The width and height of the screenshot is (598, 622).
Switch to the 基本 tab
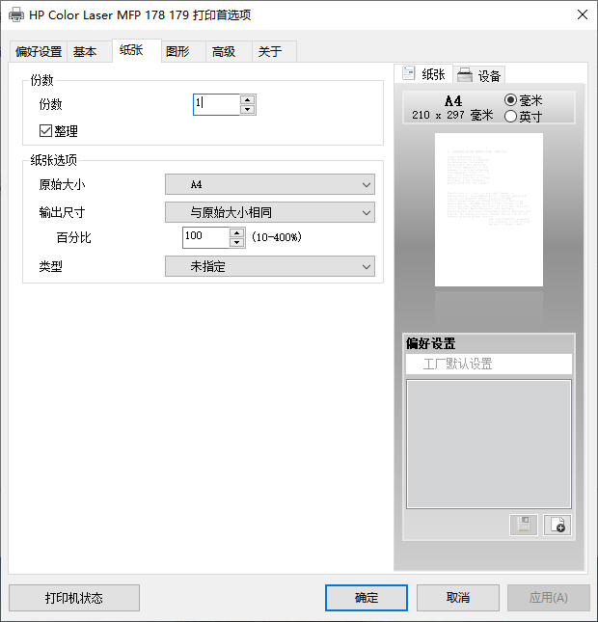[x=89, y=51]
